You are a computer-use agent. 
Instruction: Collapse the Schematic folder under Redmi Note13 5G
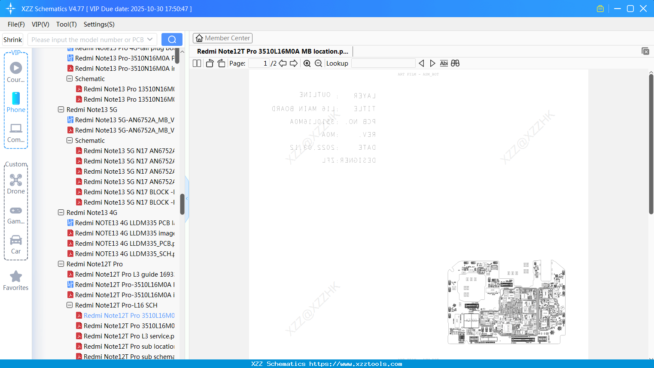[70, 141]
